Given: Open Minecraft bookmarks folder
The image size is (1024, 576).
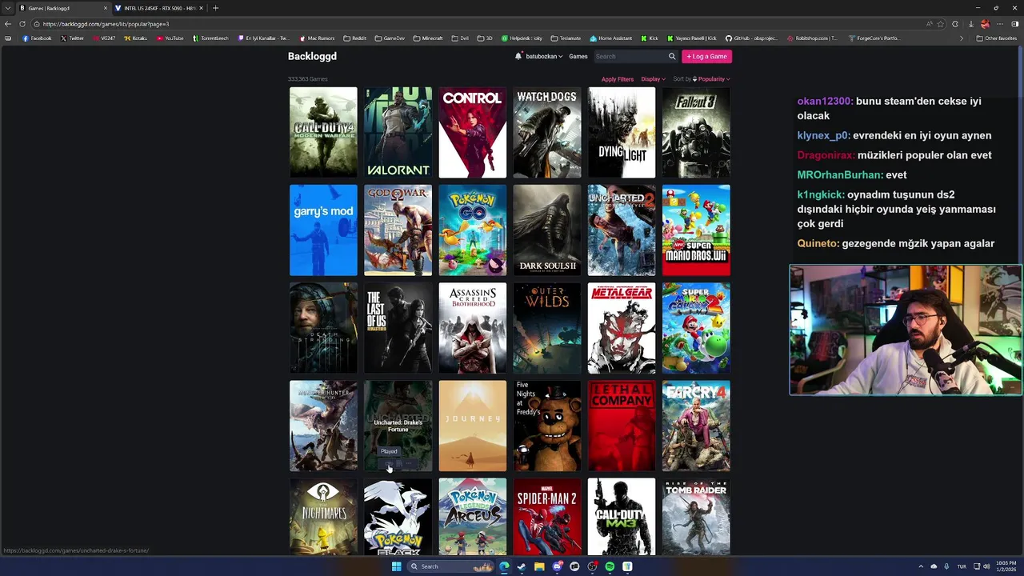Looking at the screenshot, I should (x=428, y=38).
